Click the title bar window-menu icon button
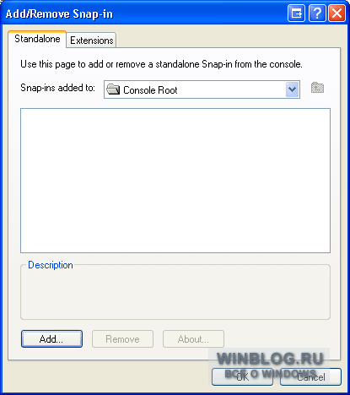The height and width of the screenshot is (395, 350). click(296, 13)
